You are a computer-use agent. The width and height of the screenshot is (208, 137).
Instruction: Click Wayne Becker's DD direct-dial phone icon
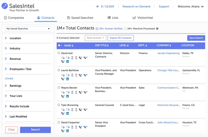tap(81, 92)
